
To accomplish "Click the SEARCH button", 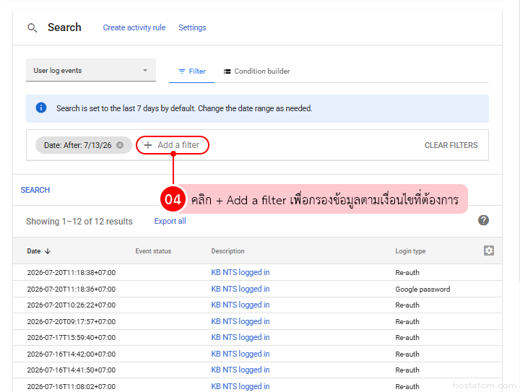I will 35,190.
